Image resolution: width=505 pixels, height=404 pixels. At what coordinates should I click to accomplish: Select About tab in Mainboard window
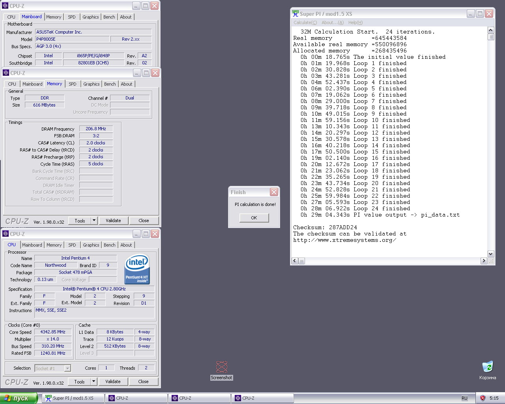coord(126,17)
